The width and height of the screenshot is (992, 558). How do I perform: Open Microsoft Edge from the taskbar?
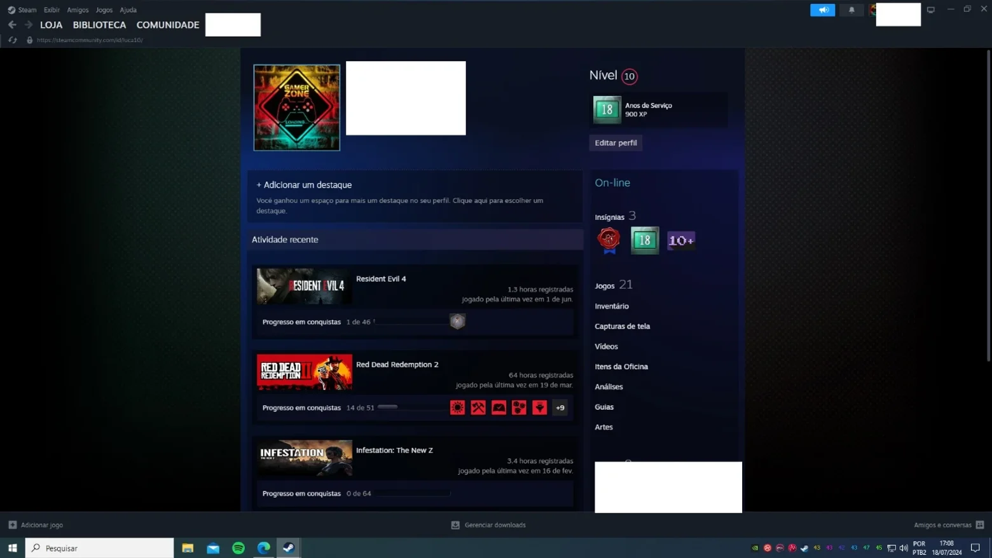tap(264, 548)
